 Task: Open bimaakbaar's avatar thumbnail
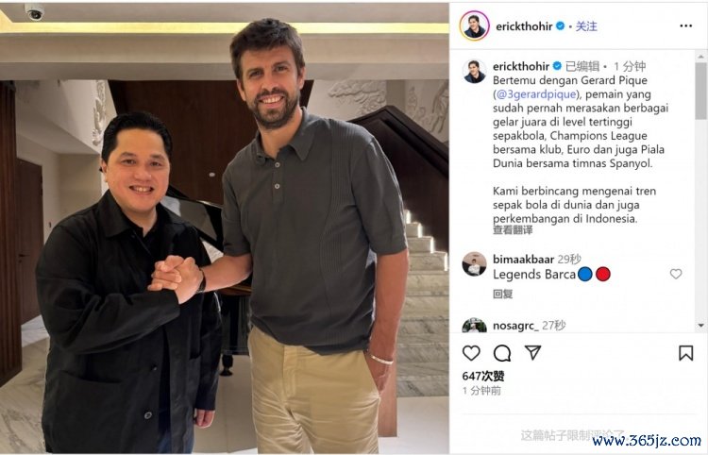click(x=474, y=264)
